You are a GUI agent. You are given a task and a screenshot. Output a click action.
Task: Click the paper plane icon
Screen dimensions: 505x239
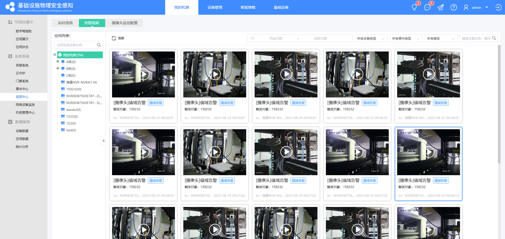coord(441,7)
